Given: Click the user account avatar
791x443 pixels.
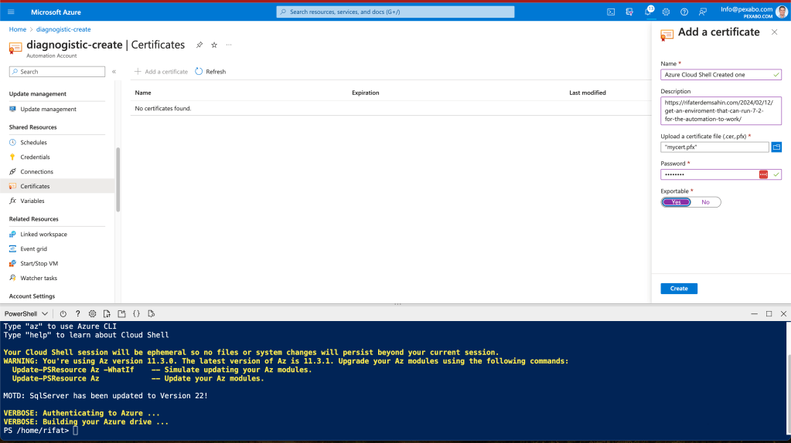Looking at the screenshot, I should click(x=782, y=12).
